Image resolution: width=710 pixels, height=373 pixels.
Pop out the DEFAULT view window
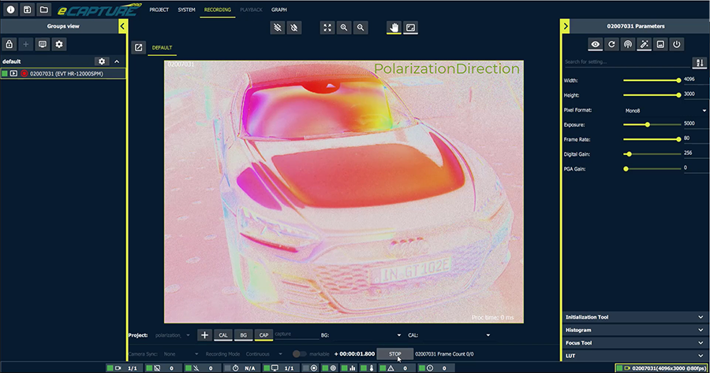click(x=139, y=48)
